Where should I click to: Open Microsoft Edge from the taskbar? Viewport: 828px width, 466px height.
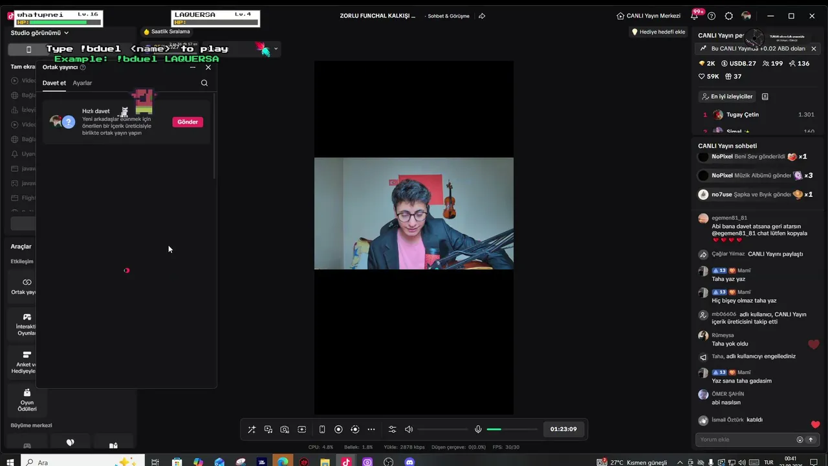[283, 462]
